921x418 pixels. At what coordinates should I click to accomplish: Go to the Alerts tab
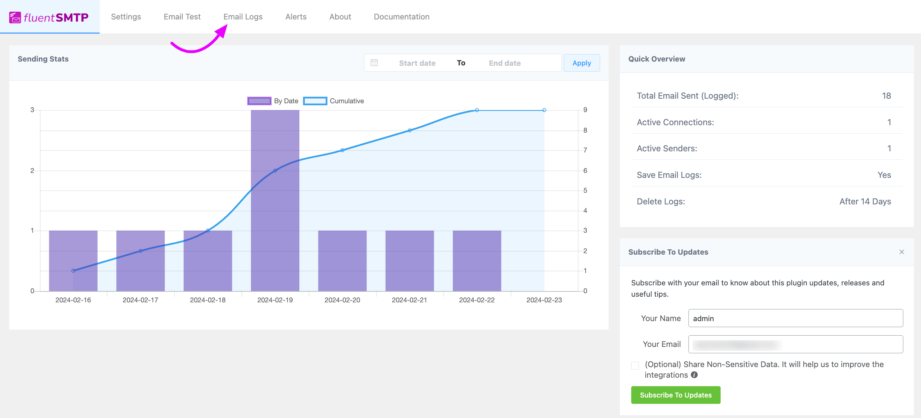pos(296,17)
